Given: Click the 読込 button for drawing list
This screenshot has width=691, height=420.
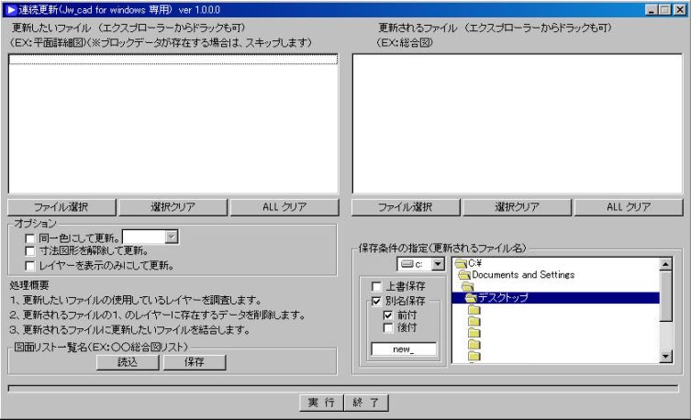Looking at the screenshot, I should (128, 362).
